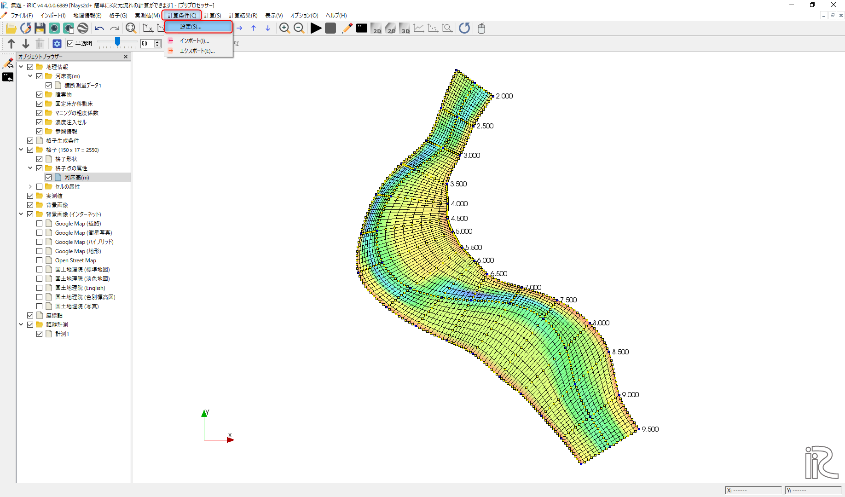Expand the セルの属性 tree node

30,187
